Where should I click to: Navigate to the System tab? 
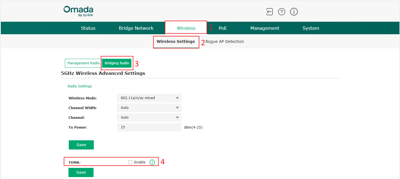[x=311, y=28]
